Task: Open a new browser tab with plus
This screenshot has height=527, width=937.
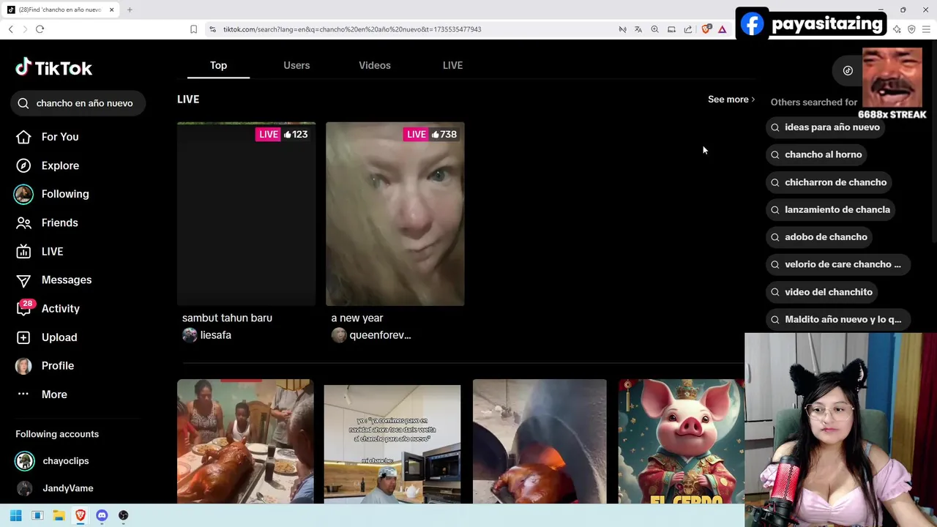Action: click(x=130, y=10)
